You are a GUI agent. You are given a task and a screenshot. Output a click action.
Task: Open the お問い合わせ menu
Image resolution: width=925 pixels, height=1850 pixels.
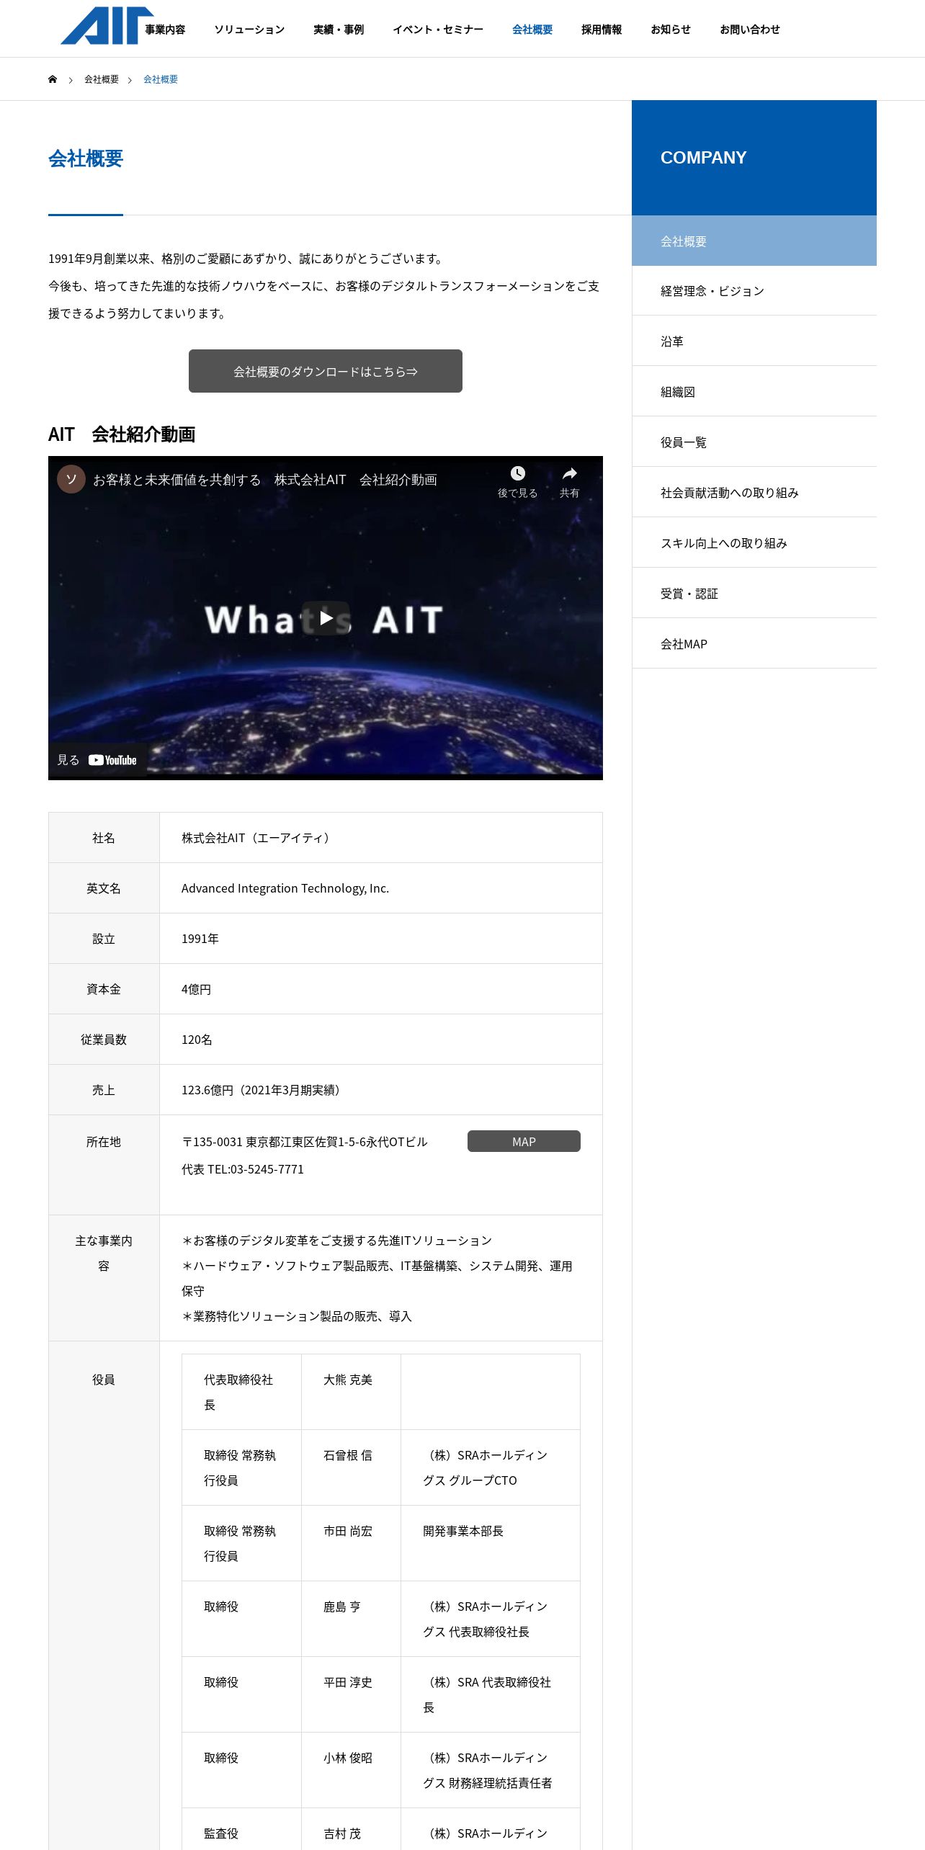tap(750, 30)
